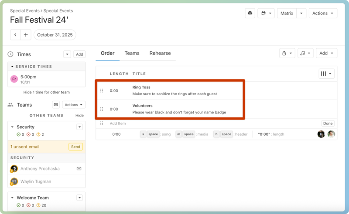Click the email icon beside Teams
The image size is (349, 214).
click(55, 105)
